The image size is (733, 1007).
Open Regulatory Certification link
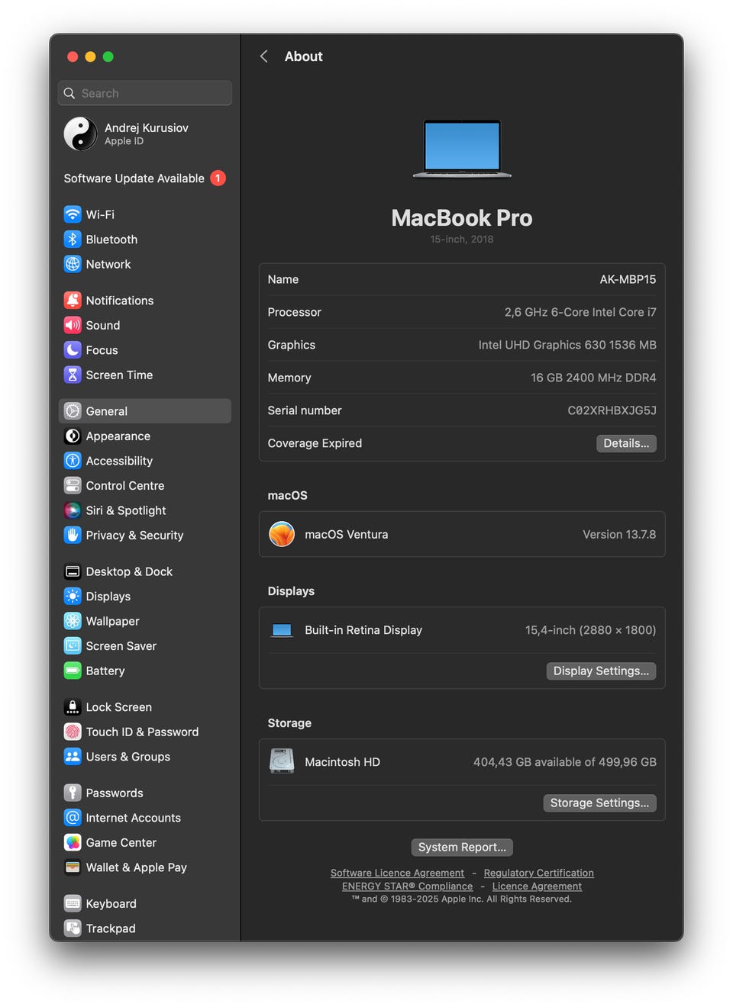pyautogui.click(x=538, y=873)
